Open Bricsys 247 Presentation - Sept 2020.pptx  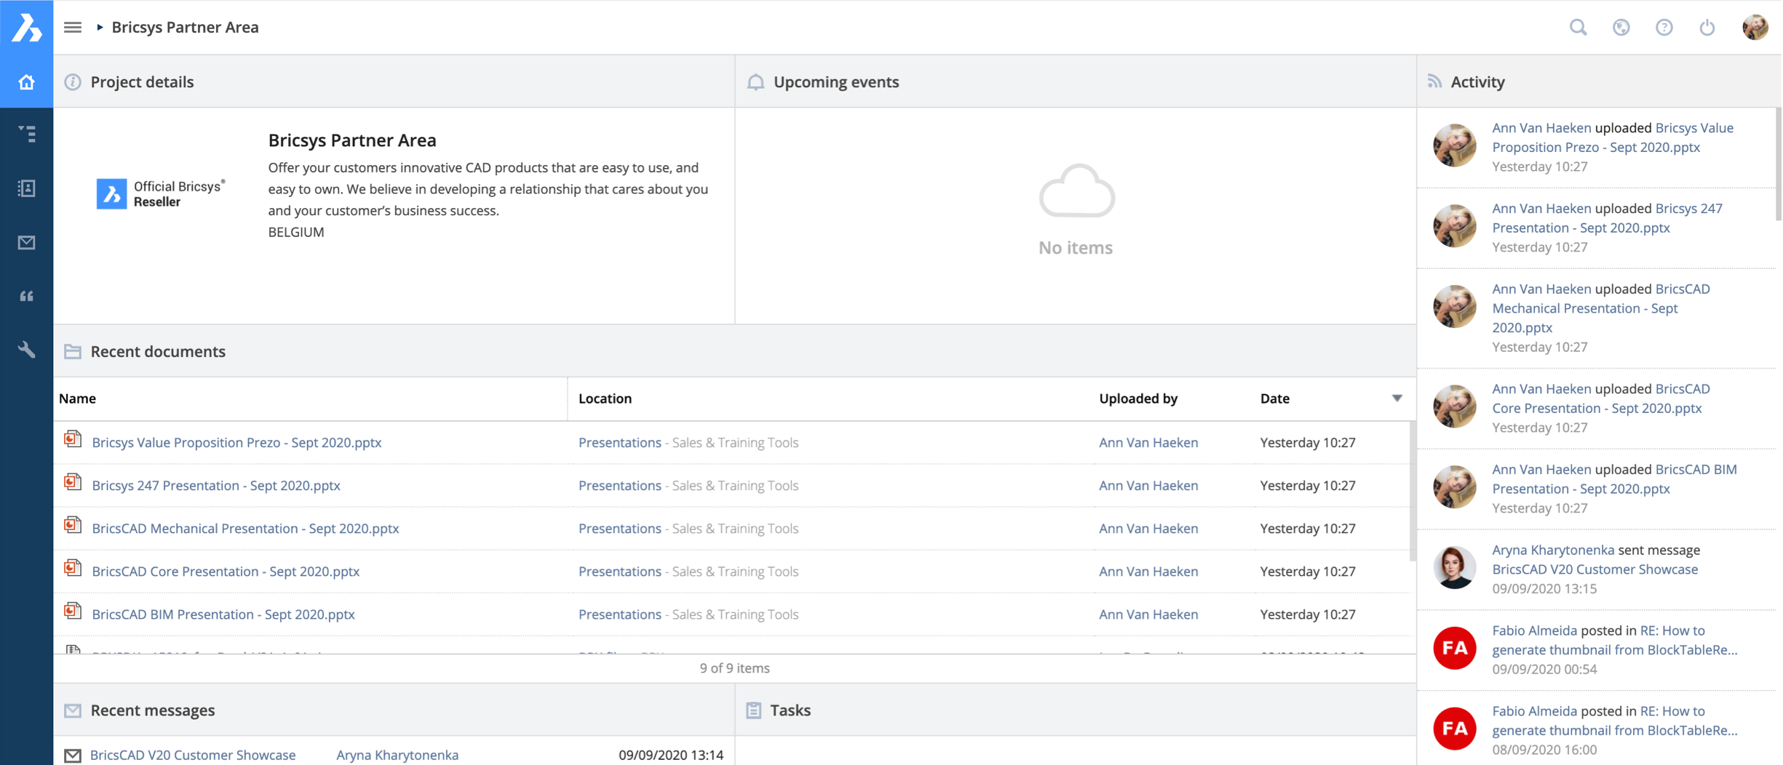(216, 485)
